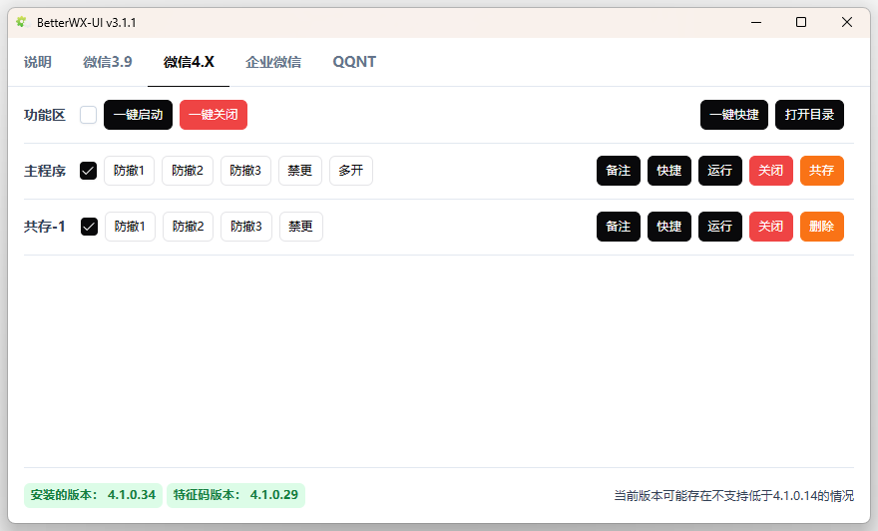Click the 共存-1 row label
This screenshot has height=531, width=878.
point(45,227)
